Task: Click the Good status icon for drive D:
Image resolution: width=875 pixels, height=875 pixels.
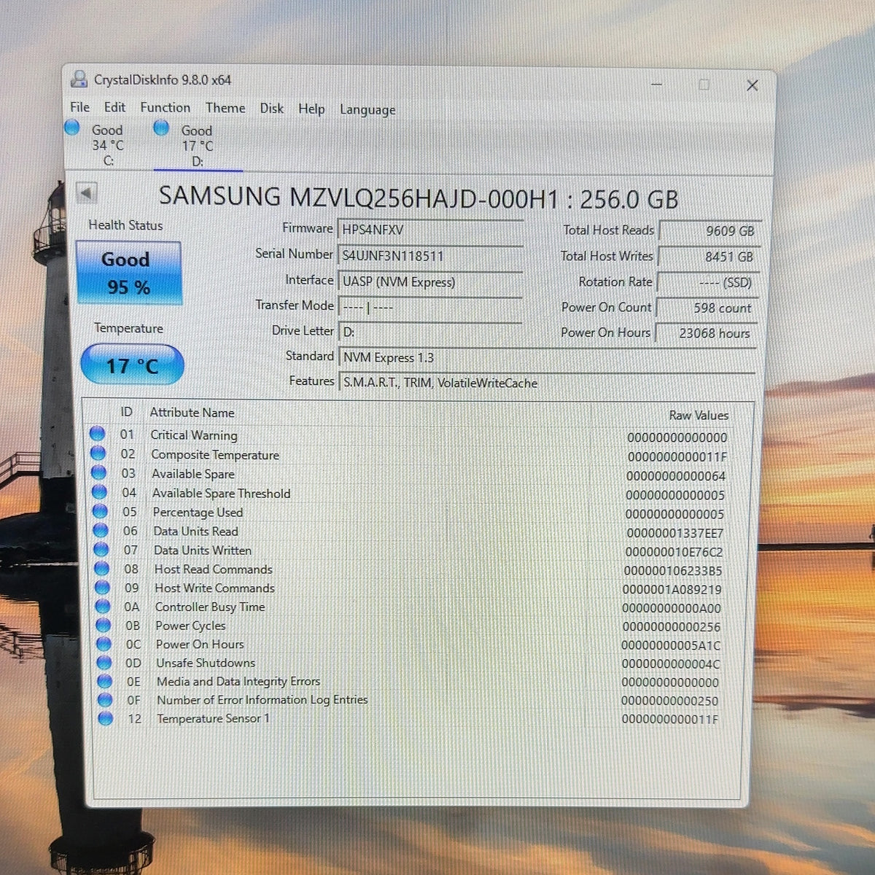Action: pos(161,128)
